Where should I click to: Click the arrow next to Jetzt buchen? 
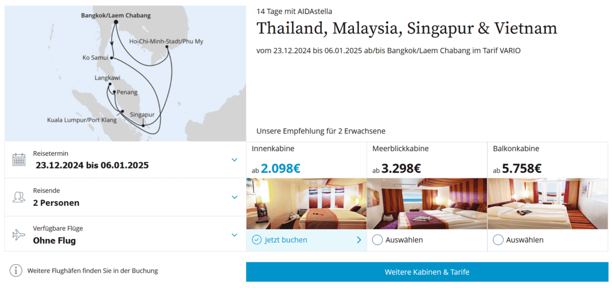point(359,240)
